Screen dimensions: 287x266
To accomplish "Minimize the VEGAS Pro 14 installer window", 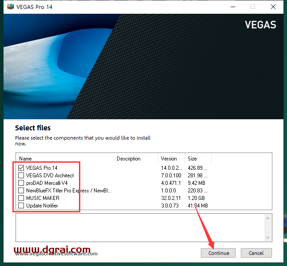I will 233,7.
